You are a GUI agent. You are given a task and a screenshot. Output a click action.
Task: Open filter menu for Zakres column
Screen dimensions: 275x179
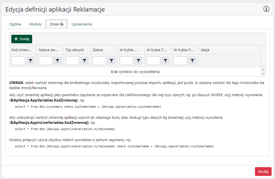click(111, 61)
